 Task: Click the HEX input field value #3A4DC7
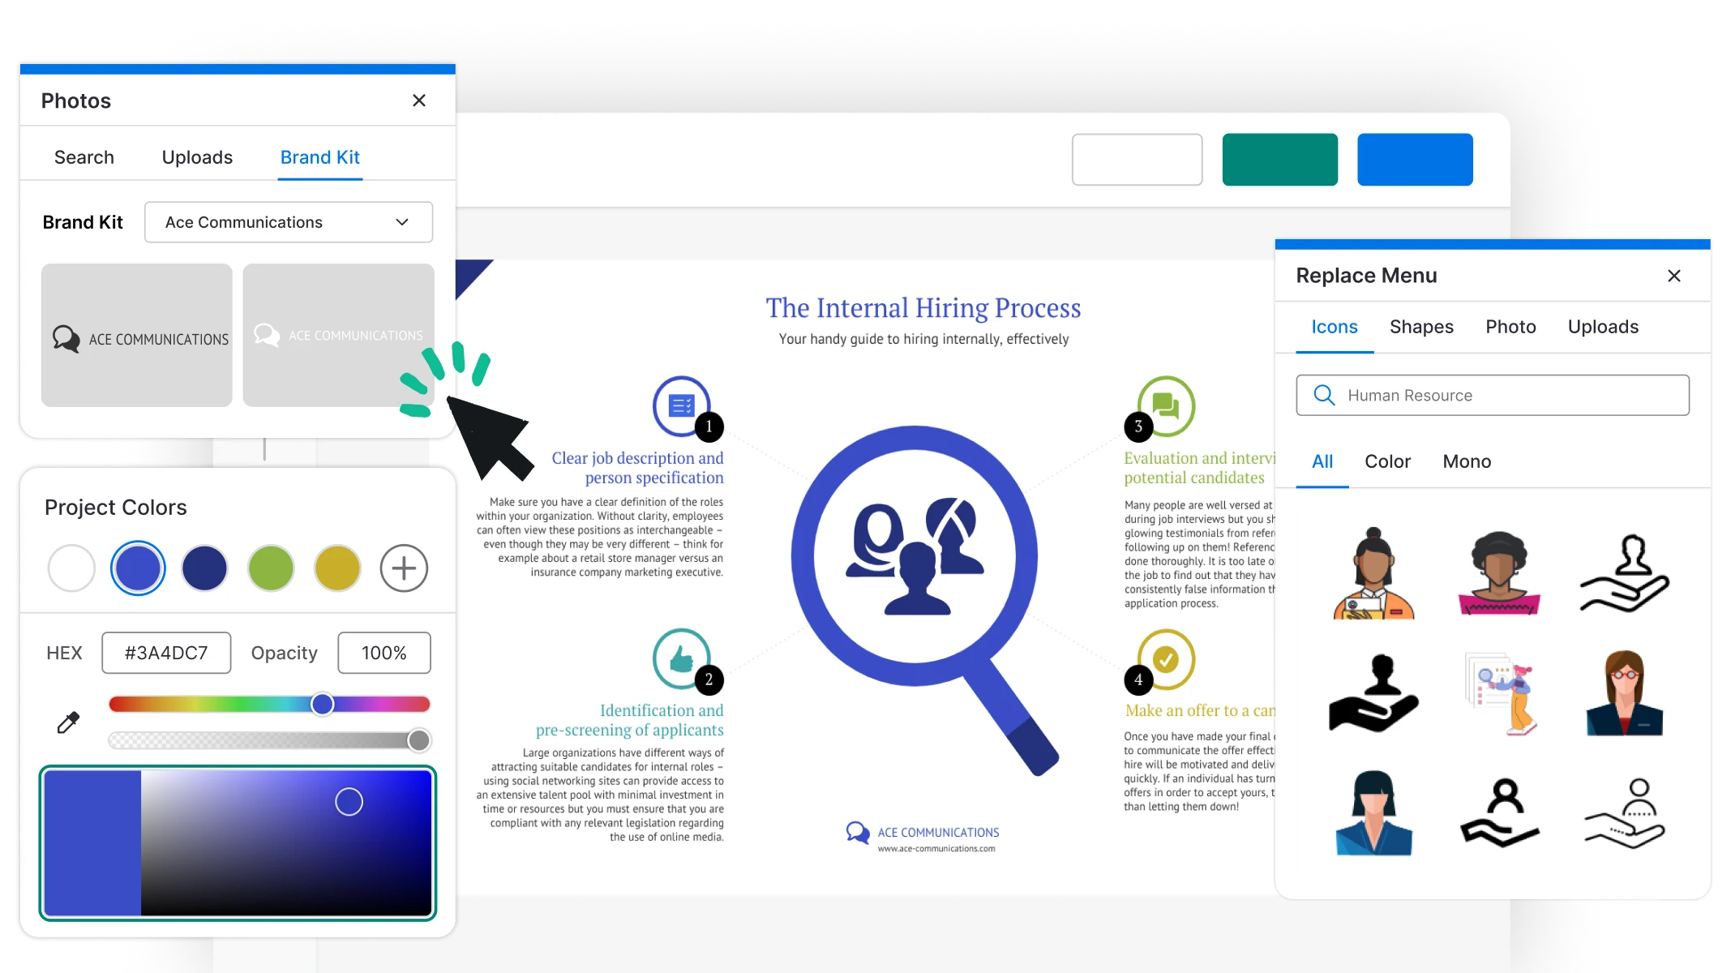pos(166,652)
